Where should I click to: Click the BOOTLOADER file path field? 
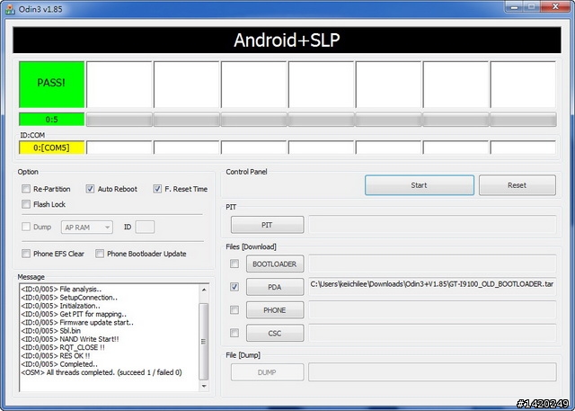click(x=433, y=264)
